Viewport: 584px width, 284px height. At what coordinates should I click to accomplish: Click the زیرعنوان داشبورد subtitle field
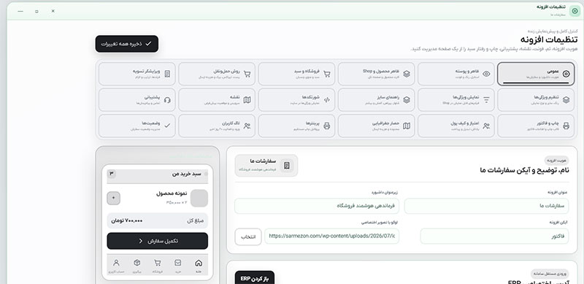317,206
